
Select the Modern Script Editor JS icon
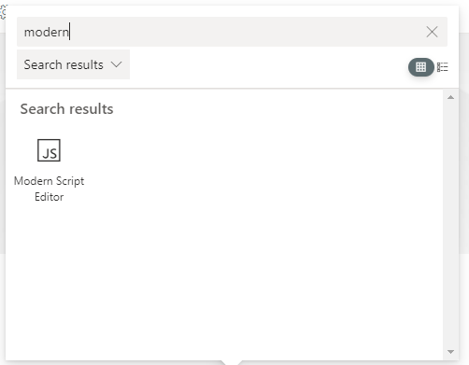49,150
